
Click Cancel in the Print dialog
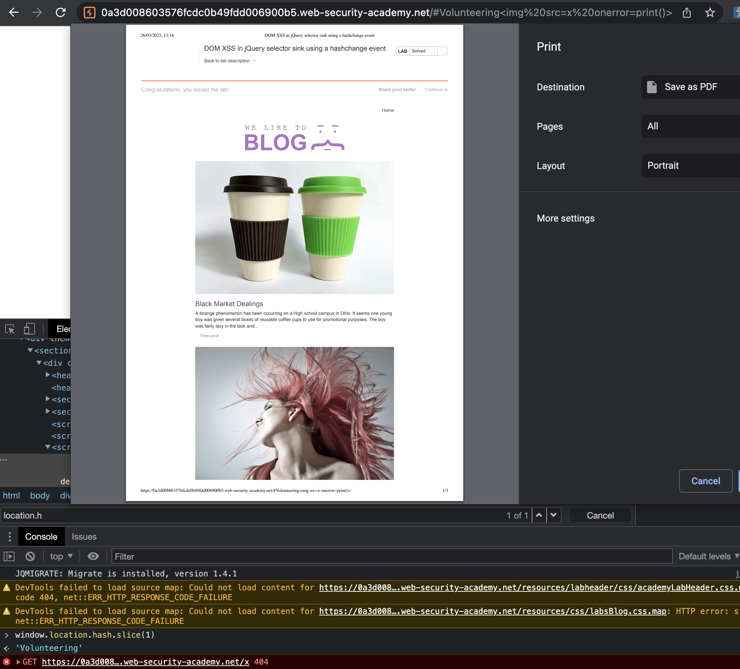coord(705,481)
